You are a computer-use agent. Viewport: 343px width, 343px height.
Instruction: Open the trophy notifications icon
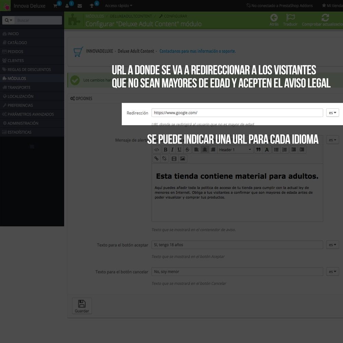92,6
